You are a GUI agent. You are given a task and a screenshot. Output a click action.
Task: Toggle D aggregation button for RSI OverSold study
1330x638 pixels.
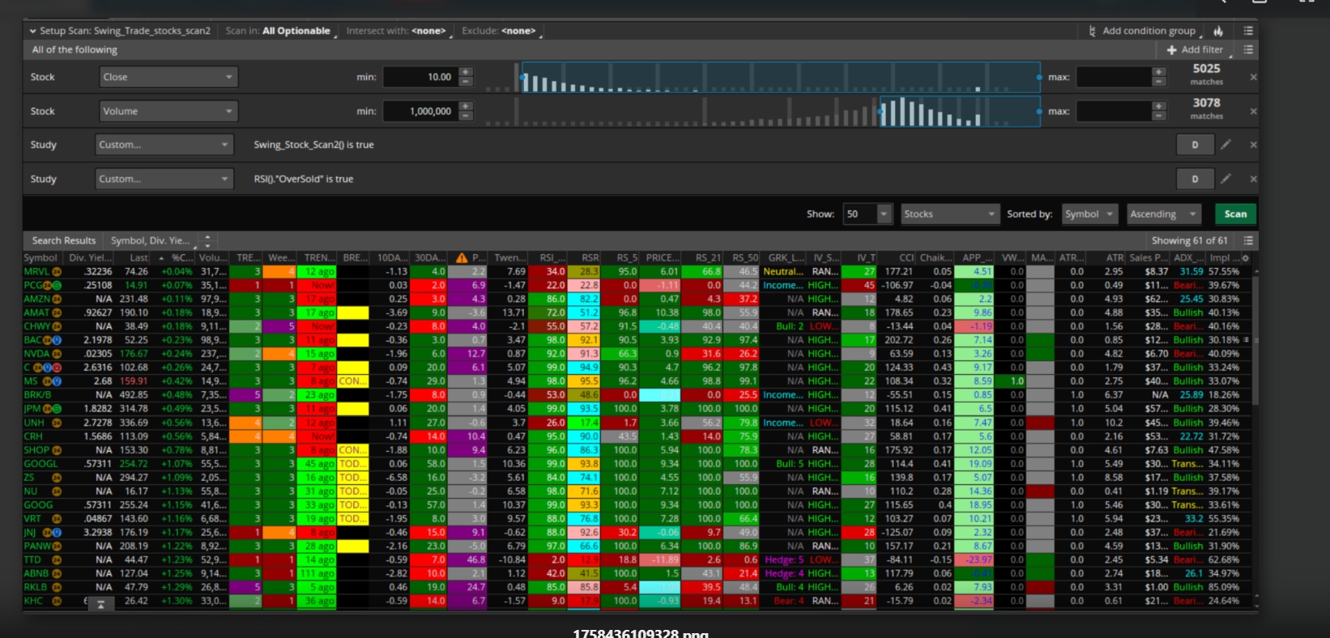(1195, 179)
